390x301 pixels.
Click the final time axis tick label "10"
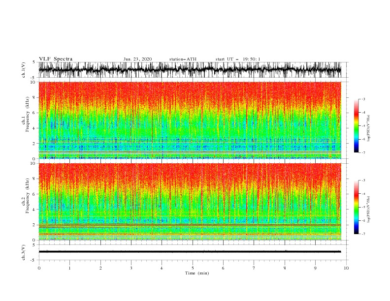coord(346,268)
